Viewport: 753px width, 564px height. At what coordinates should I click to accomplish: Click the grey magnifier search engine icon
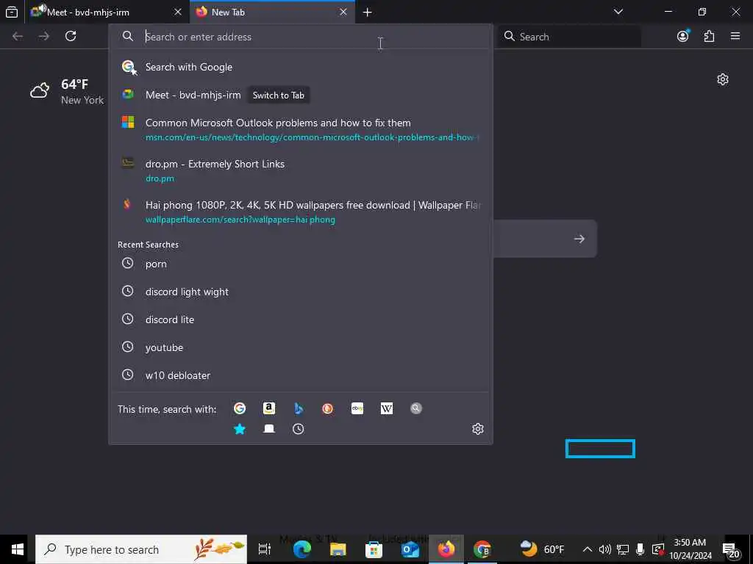[416, 408]
